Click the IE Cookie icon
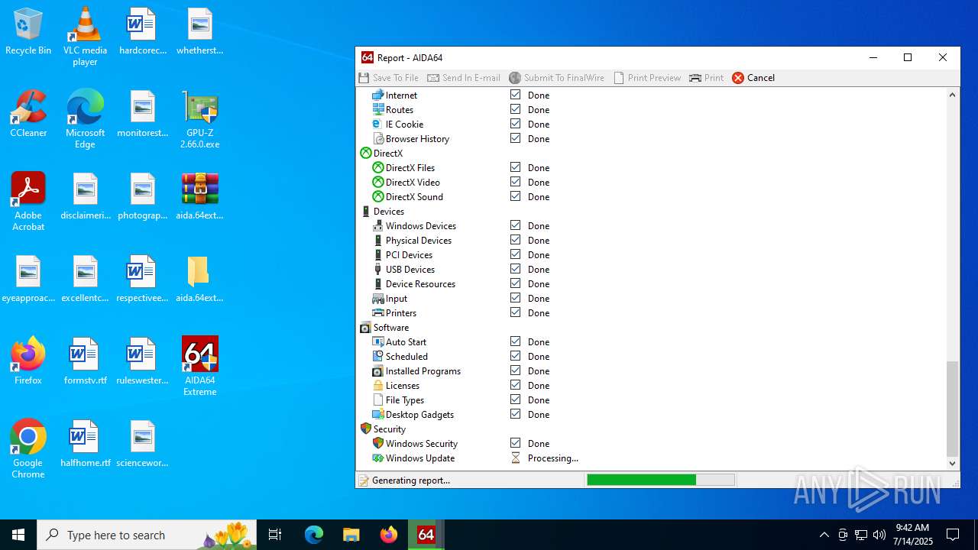978x550 pixels. tap(377, 125)
